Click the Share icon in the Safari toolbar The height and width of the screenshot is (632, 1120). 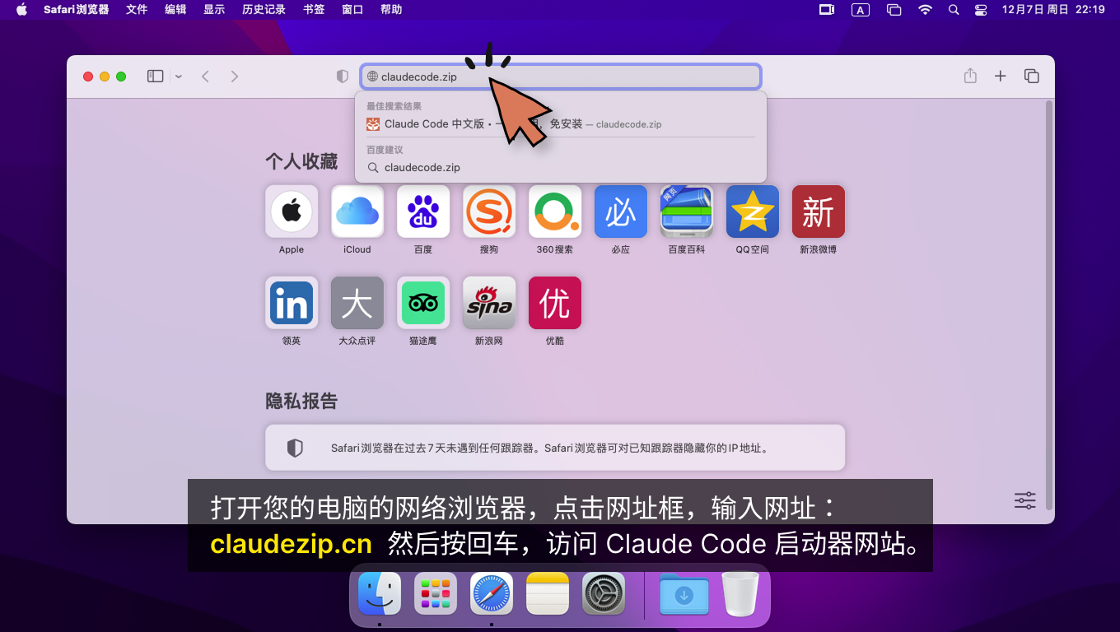click(970, 77)
